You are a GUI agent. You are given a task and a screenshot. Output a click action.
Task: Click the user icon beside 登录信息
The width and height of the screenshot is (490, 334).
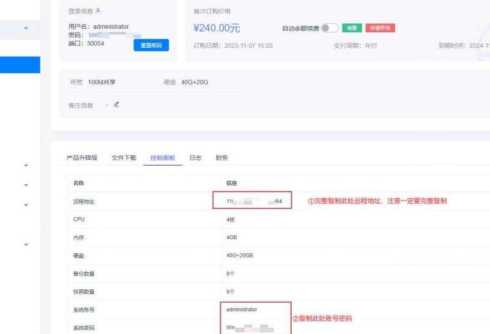98,10
